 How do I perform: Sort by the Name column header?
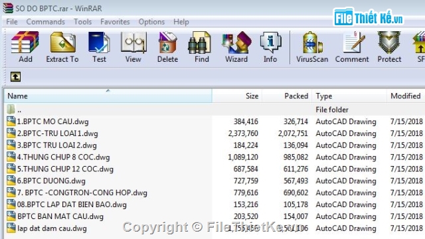[x=108, y=96]
